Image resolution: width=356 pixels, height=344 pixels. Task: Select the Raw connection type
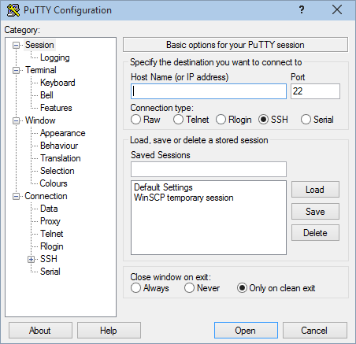pos(135,120)
